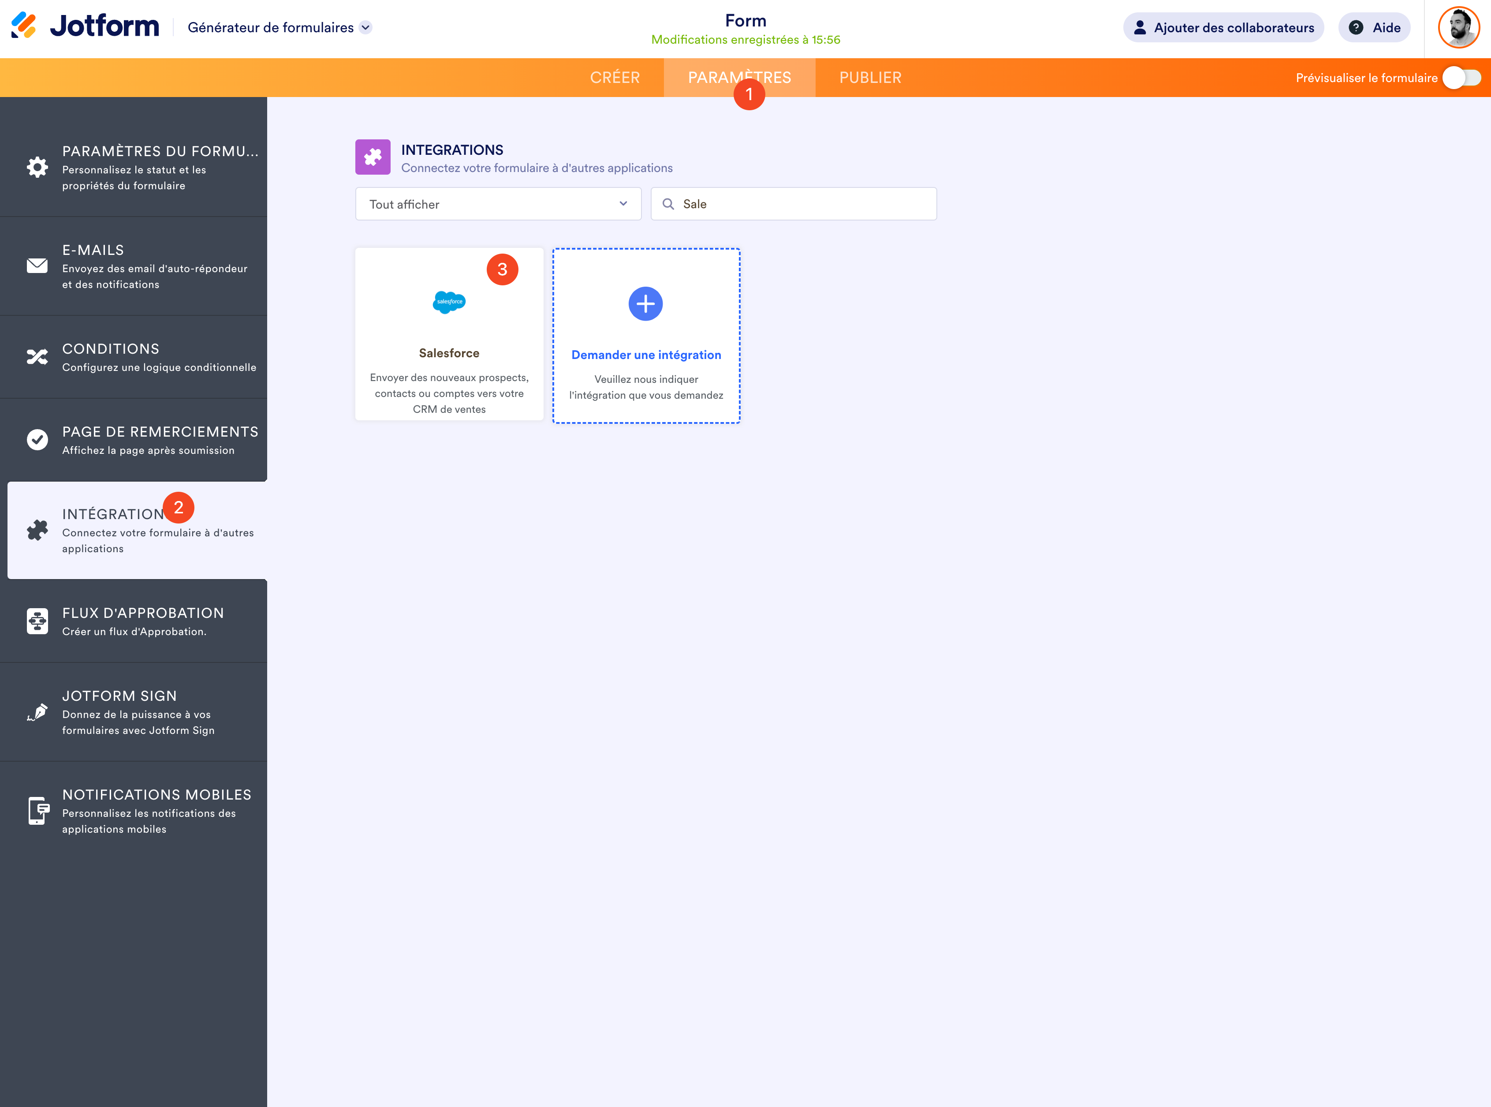Open the Demander une intégration link
Image resolution: width=1491 pixels, height=1107 pixels.
click(x=646, y=355)
